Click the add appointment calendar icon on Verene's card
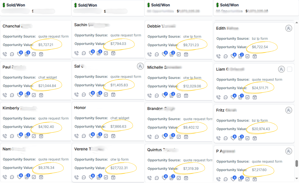Screen dimensions: 299x183 (x=113, y=177)
